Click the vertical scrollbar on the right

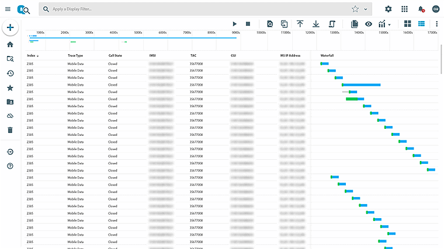pos(441,59)
